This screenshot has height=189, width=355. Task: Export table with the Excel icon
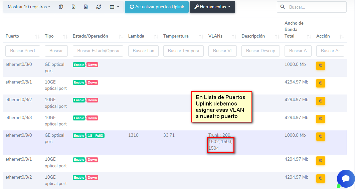pos(73,7)
